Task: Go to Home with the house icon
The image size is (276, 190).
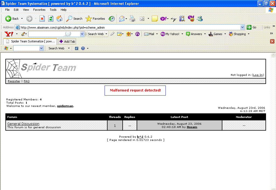Action: [x=59, y=19]
